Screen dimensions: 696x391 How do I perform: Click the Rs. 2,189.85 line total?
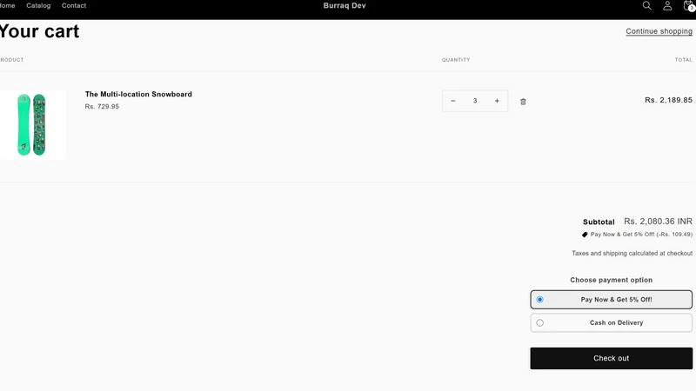pos(668,100)
